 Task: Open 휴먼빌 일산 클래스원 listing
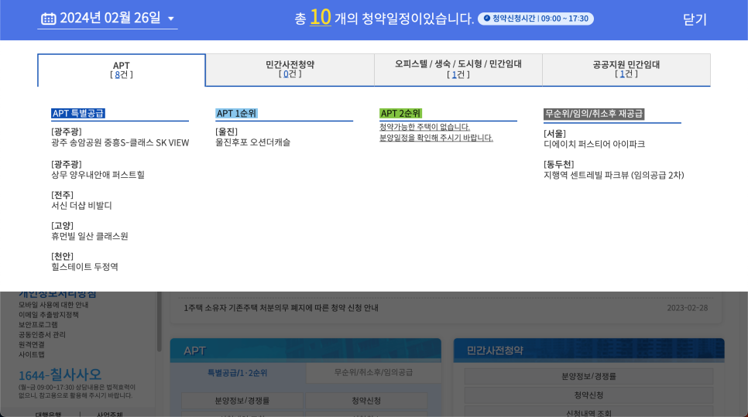tap(90, 236)
